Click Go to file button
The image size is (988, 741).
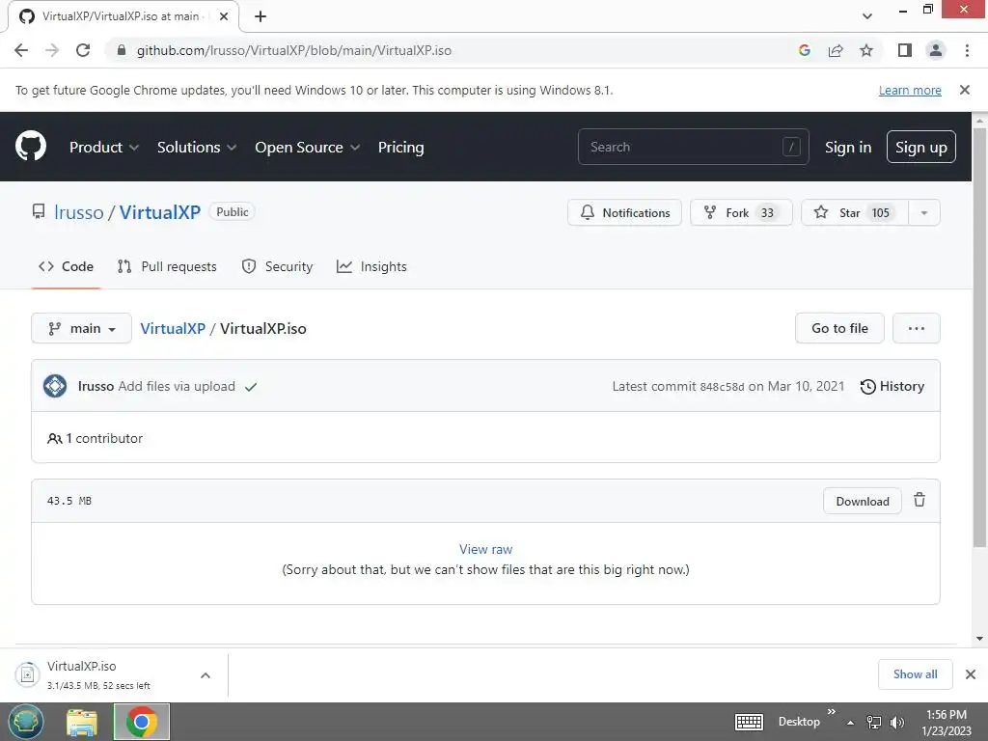tap(839, 328)
